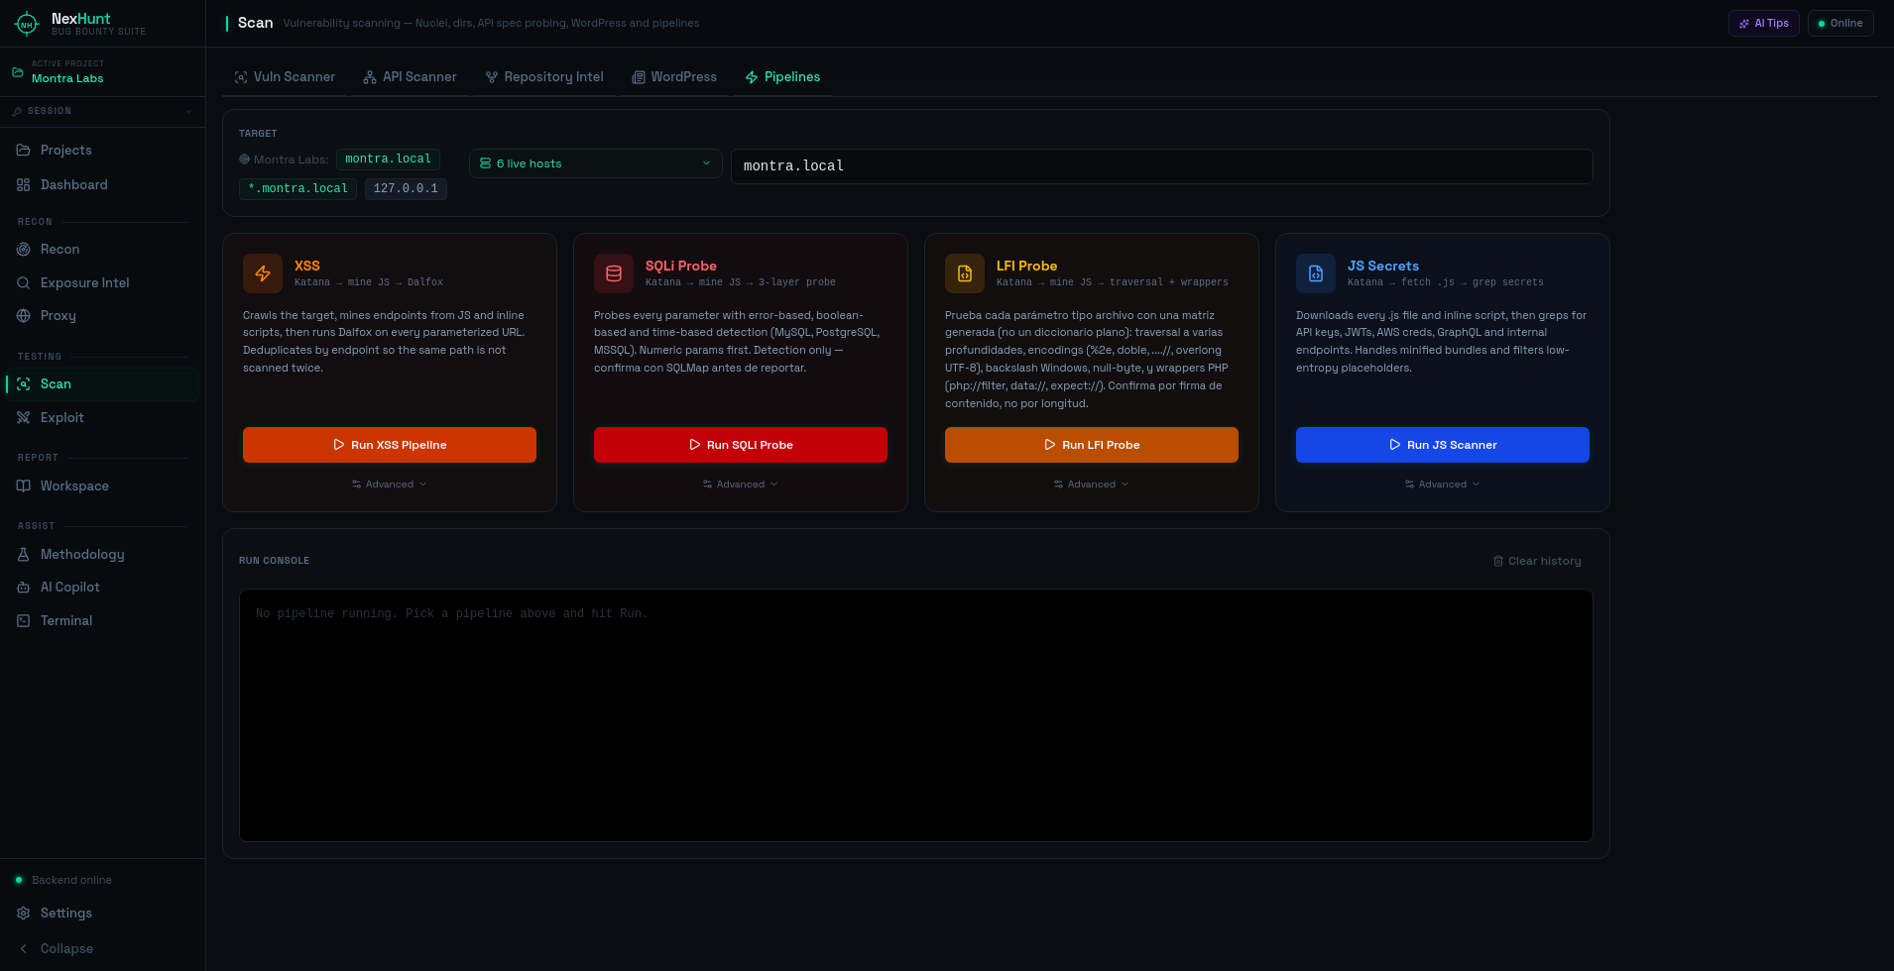Screen dimensions: 1894x971
Task: Click the Exposure Intel magnifier icon
Action: pos(24,282)
